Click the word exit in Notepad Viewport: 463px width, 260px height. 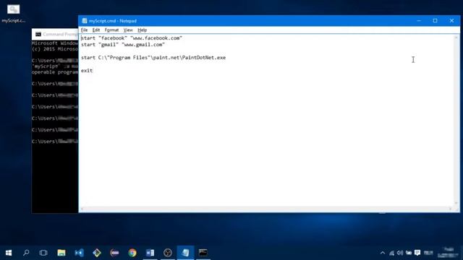coord(87,71)
